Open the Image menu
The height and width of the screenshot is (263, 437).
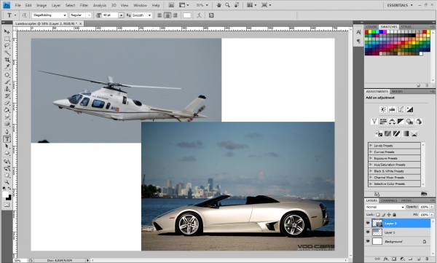42,5
